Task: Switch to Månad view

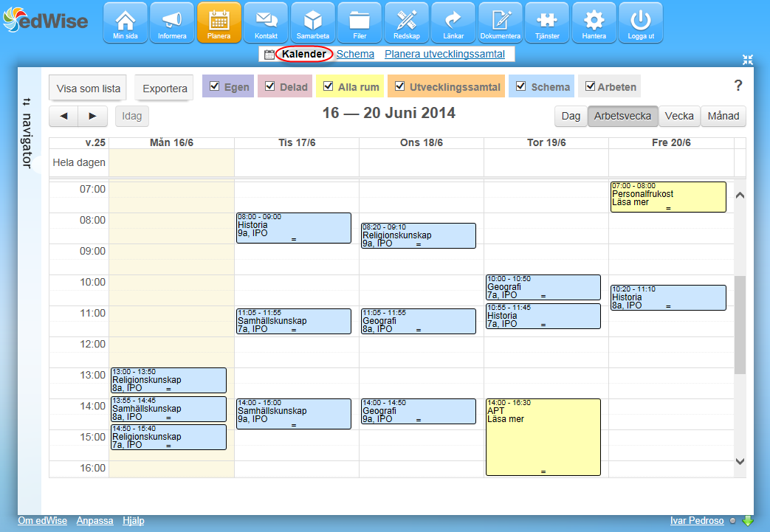Action: 723,117
